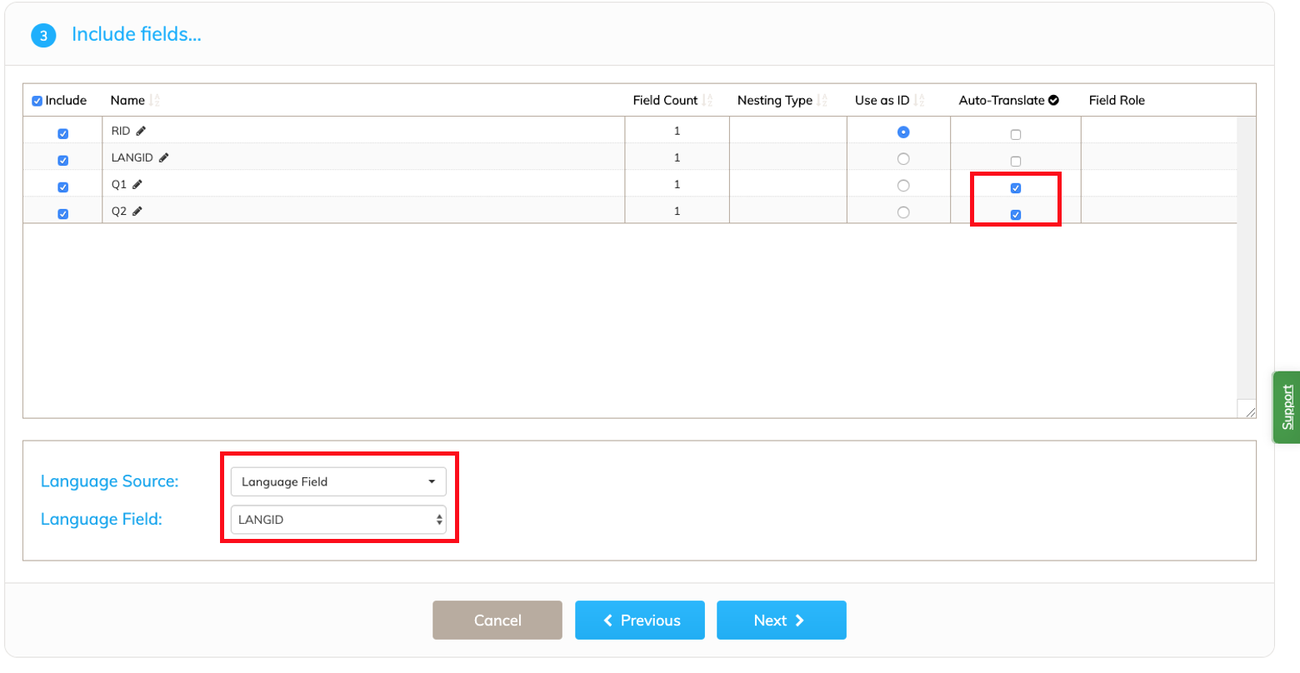Uncheck Include for the Q1 row
The width and height of the screenshot is (1300, 673).
coord(62,187)
